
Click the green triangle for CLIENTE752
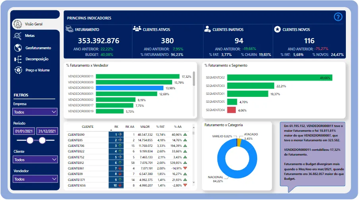[185, 157]
